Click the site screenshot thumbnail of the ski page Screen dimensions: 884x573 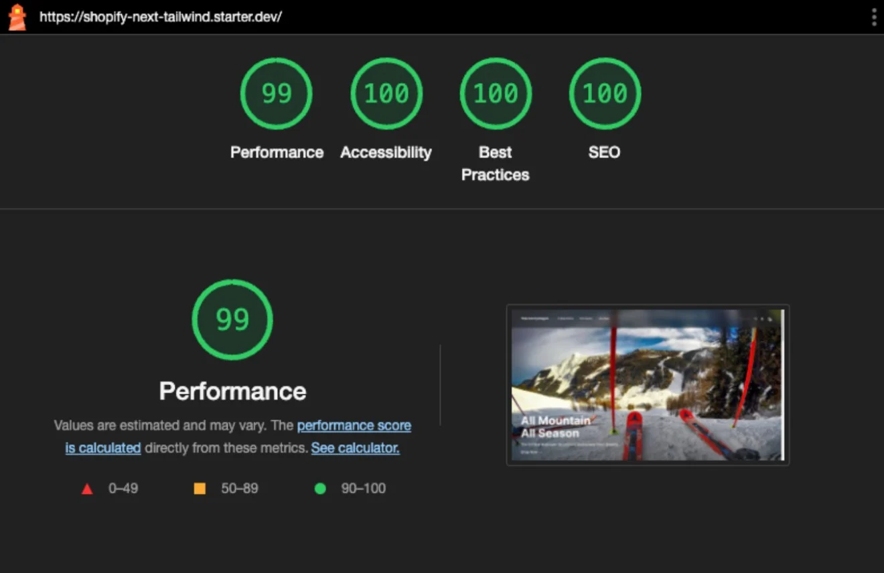648,385
